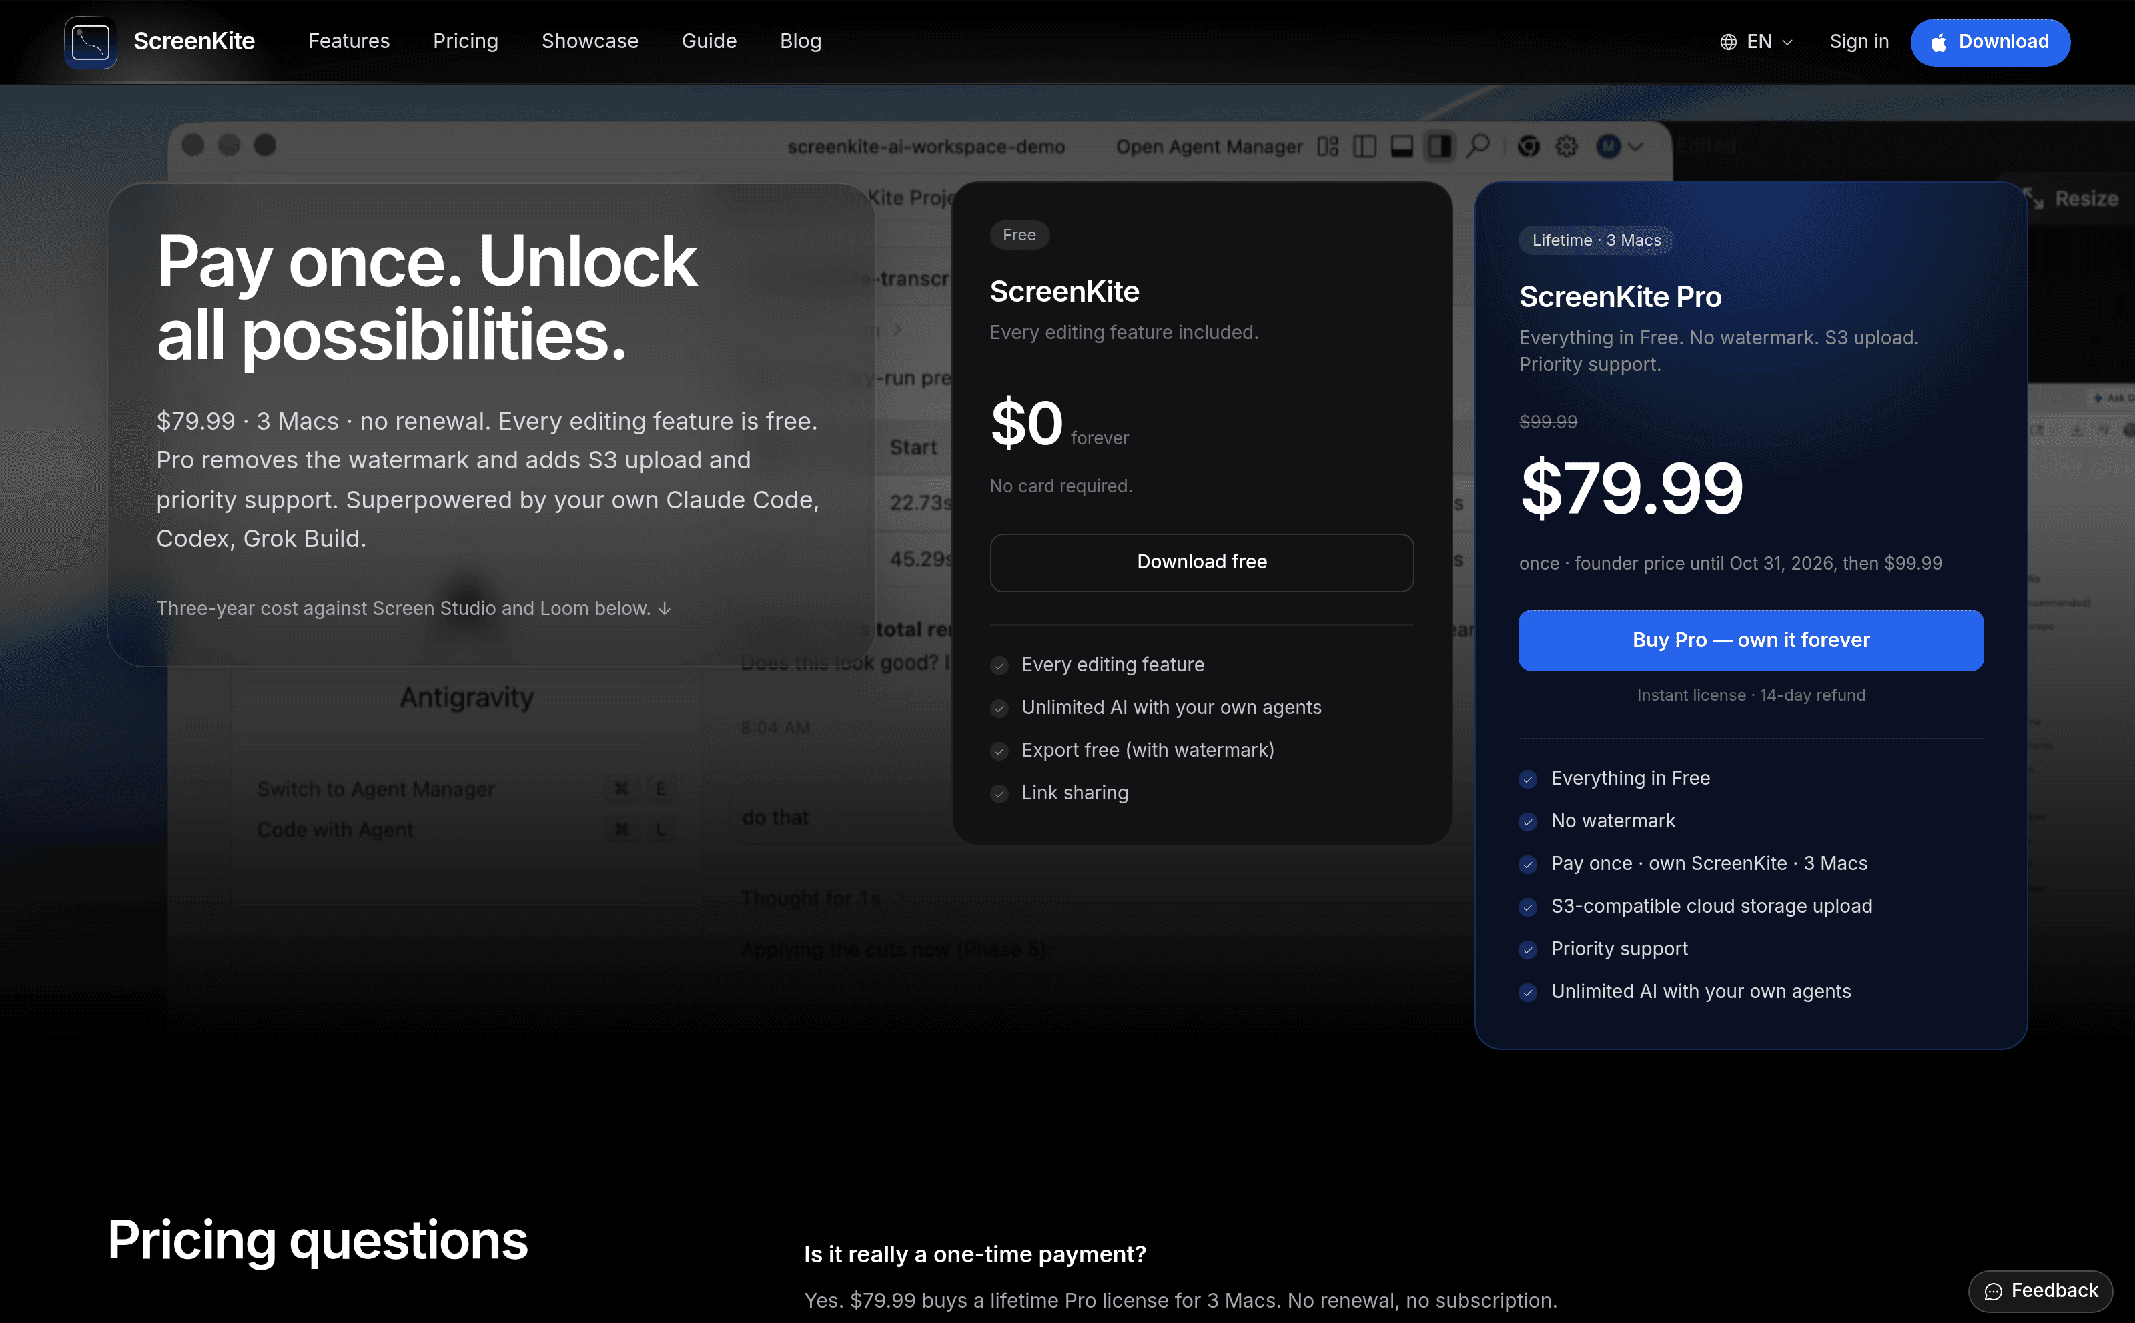Go to the Pricing page

(x=466, y=41)
